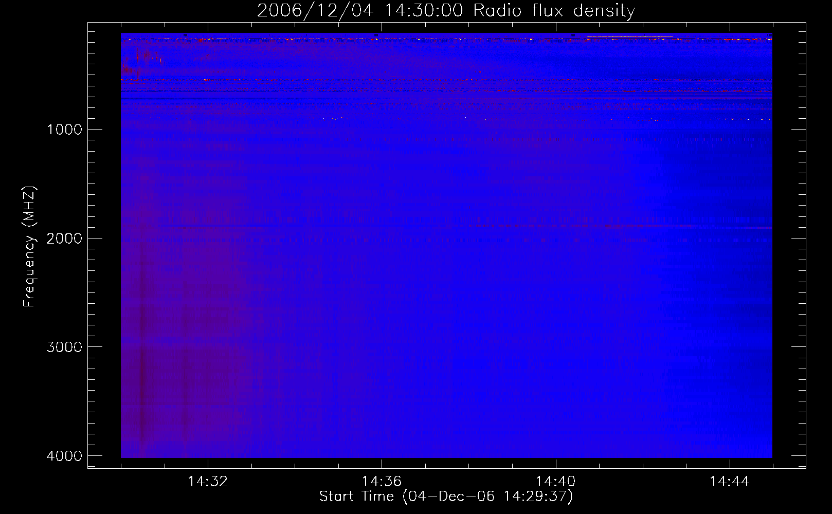This screenshot has width=832, height=514.
Task: Click the plot title '2006/12/04 14:30:00 Radio flux density'
Action: (x=446, y=10)
